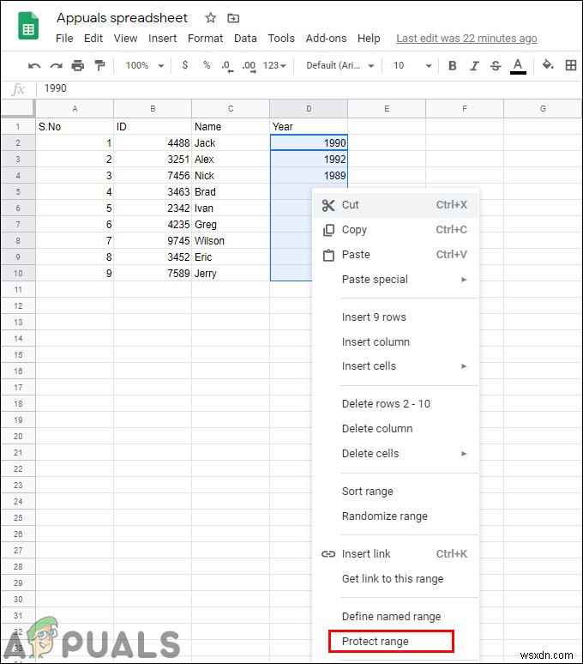Open the View menu
Image resolution: width=583 pixels, height=664 pixels.
tap(125, 39)
